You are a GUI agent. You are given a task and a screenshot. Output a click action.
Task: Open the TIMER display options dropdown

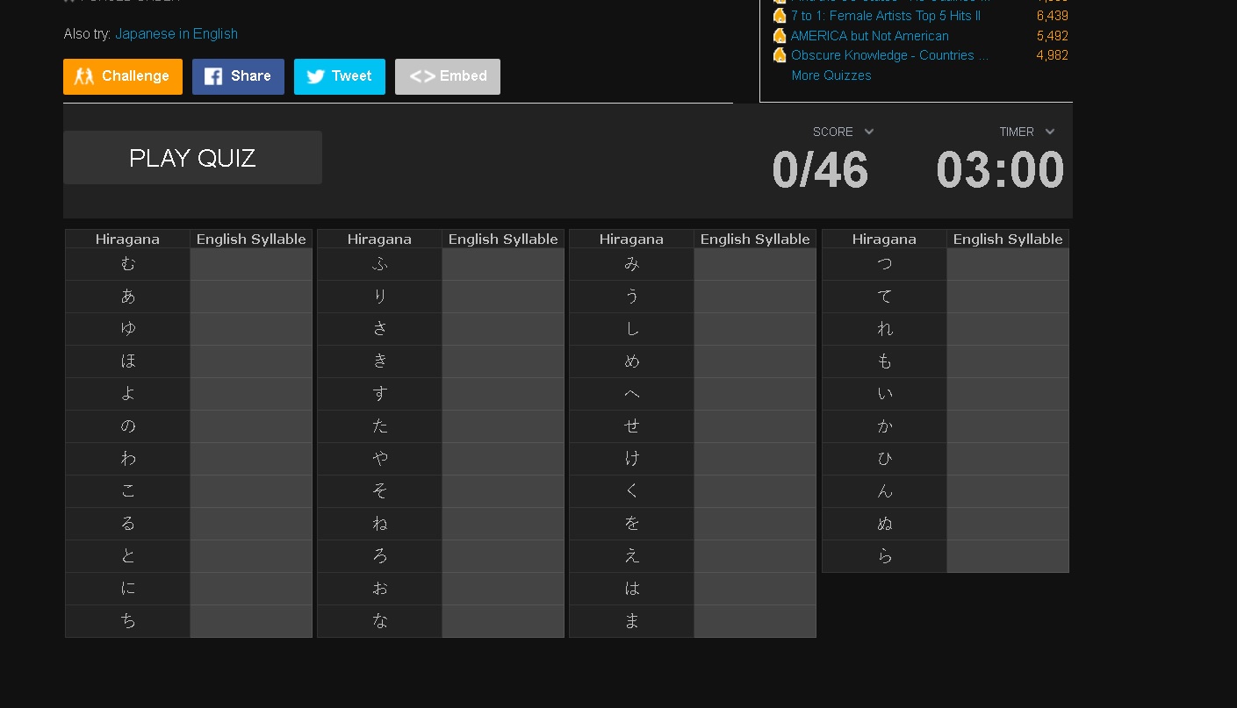(x=1050, y=132)
